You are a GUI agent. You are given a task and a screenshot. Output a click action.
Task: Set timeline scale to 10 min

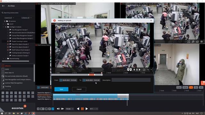click(x=185, y=88)
